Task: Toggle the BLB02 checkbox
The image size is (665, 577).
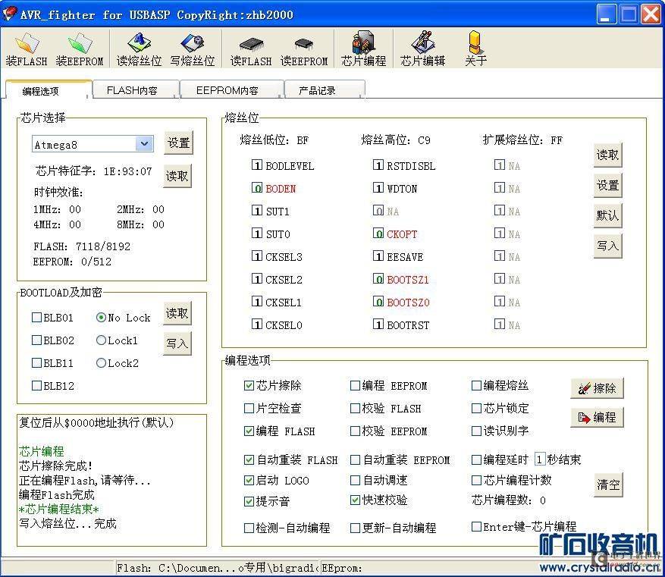Action: click(x=36, y=340)
